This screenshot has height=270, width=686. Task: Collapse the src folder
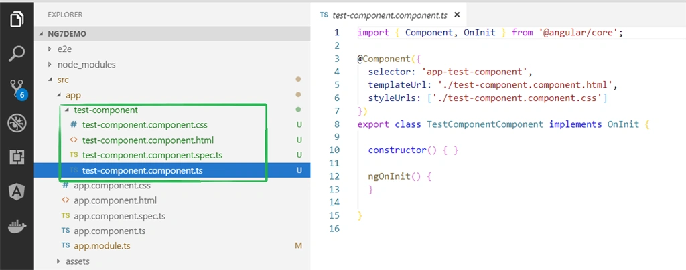50,80
